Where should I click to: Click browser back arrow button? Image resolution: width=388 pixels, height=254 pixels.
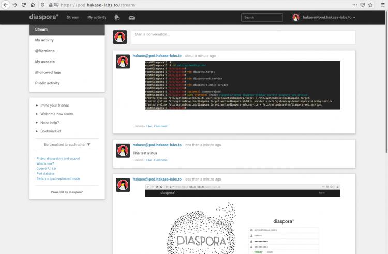[6, 5]
